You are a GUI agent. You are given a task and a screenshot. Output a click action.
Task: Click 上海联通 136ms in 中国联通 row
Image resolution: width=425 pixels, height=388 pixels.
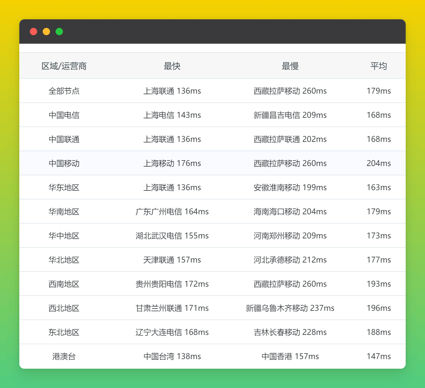pyautogui.click(x=172, y=139)
